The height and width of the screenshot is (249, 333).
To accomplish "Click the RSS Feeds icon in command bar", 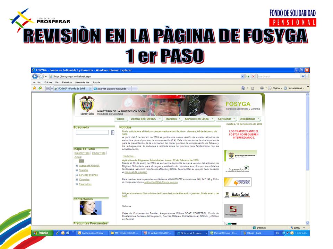I will [252, 88].
